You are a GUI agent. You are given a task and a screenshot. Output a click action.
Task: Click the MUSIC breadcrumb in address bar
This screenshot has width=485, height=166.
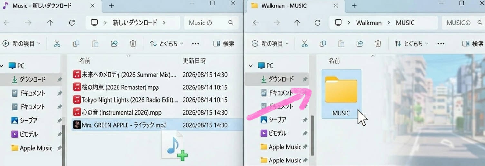[x=405, y=23]
